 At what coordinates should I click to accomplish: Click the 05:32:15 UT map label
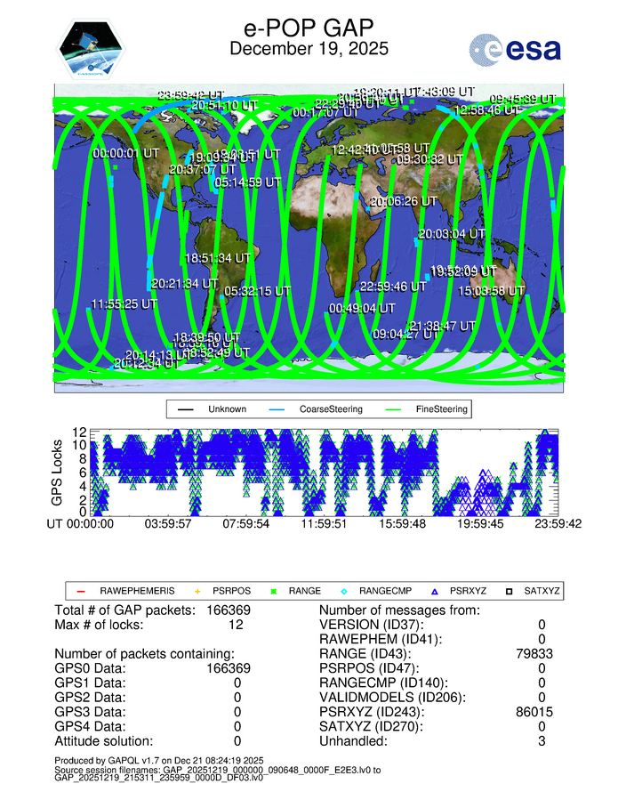tap(258, 291)
